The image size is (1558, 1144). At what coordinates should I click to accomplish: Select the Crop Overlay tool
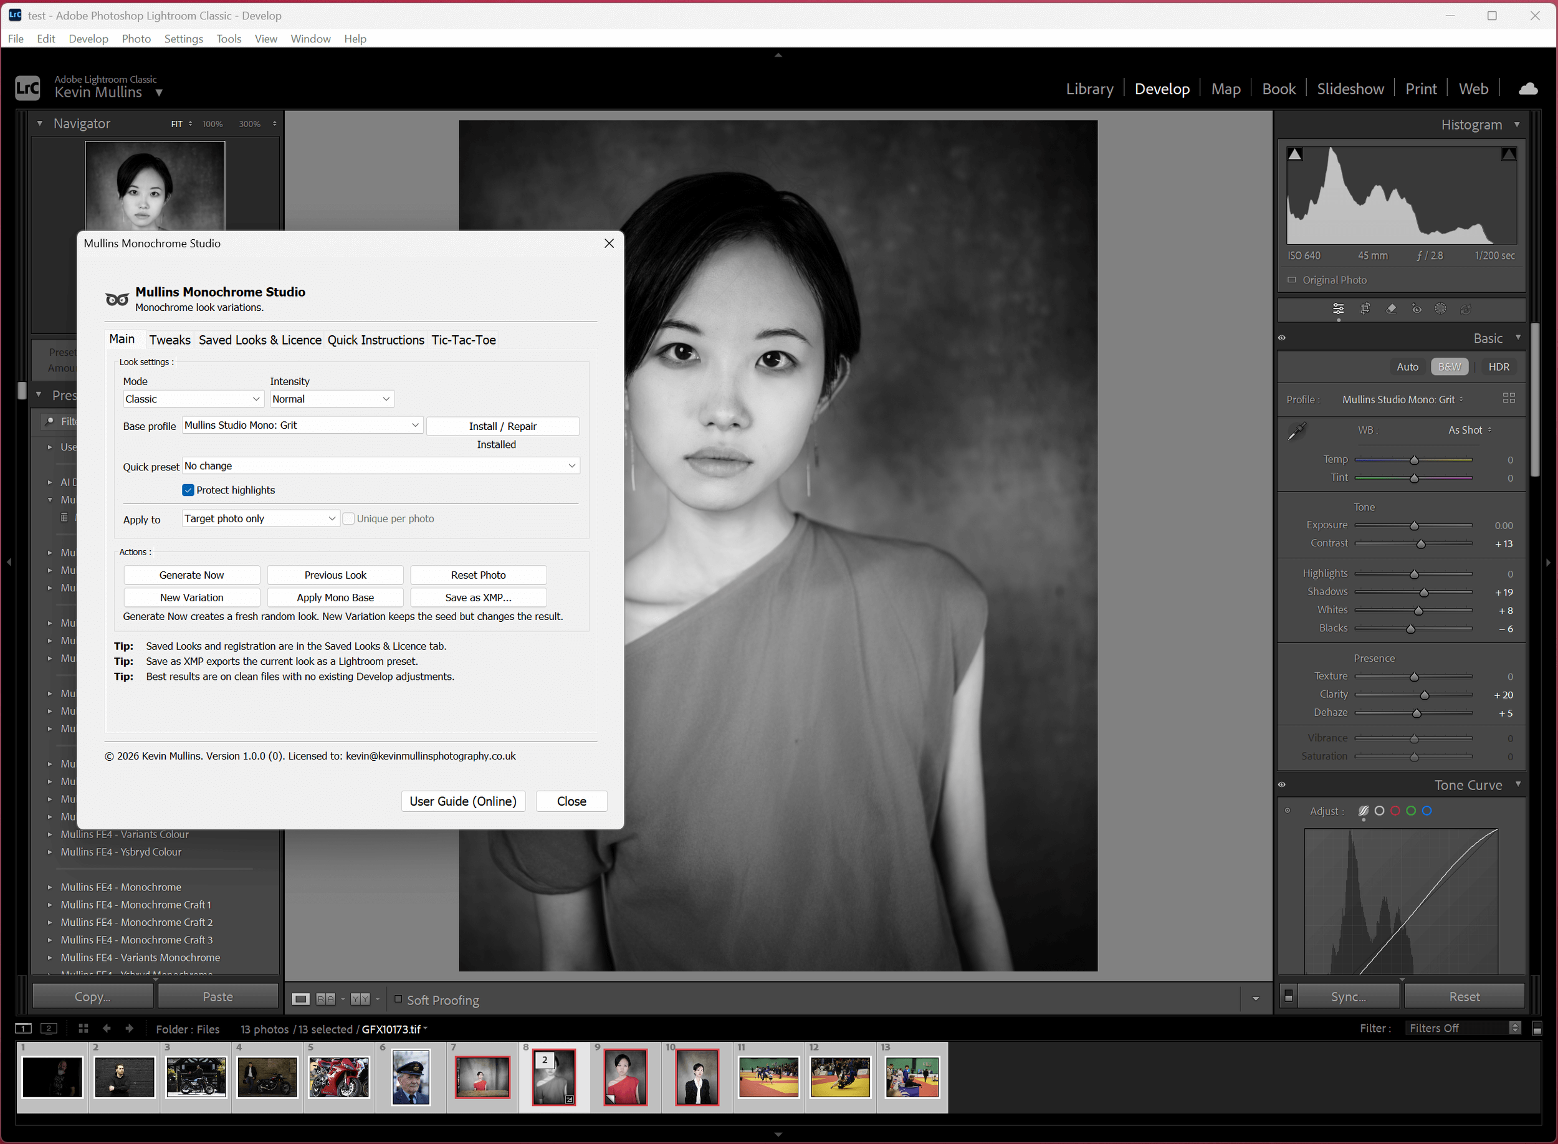[1365, 310]
